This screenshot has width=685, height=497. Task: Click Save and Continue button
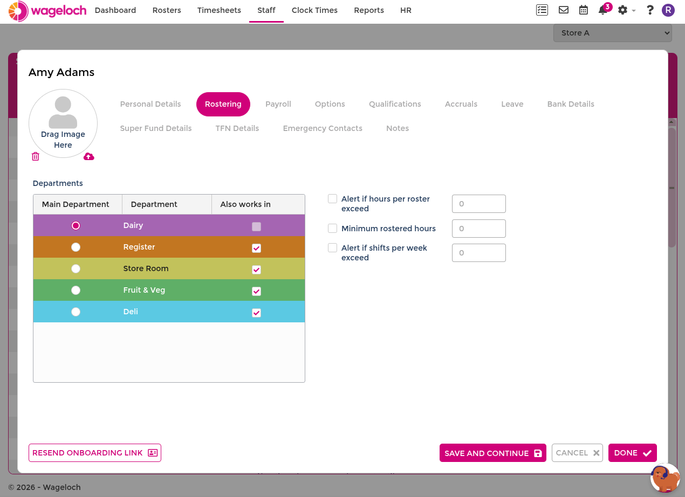coord(493,453)
